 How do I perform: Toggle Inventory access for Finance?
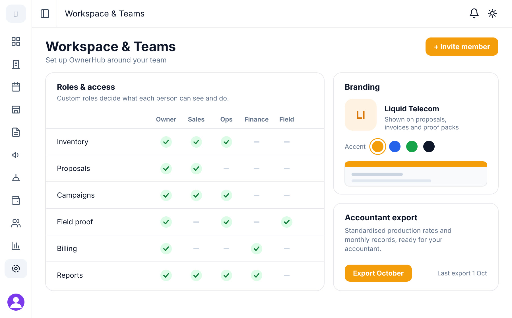[257, 142]
